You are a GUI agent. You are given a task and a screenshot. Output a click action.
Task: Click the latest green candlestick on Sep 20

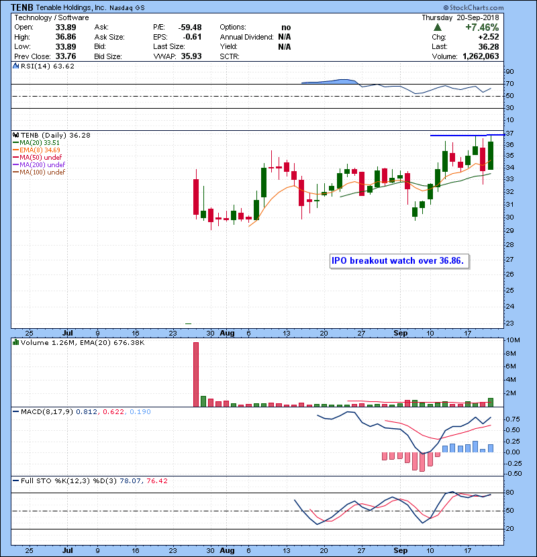491,156
